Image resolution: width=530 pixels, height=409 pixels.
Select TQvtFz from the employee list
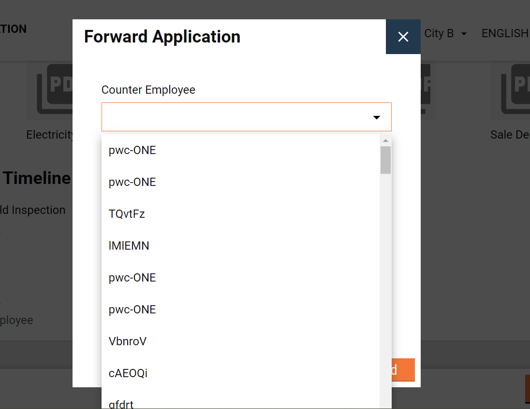pos(127,214)
